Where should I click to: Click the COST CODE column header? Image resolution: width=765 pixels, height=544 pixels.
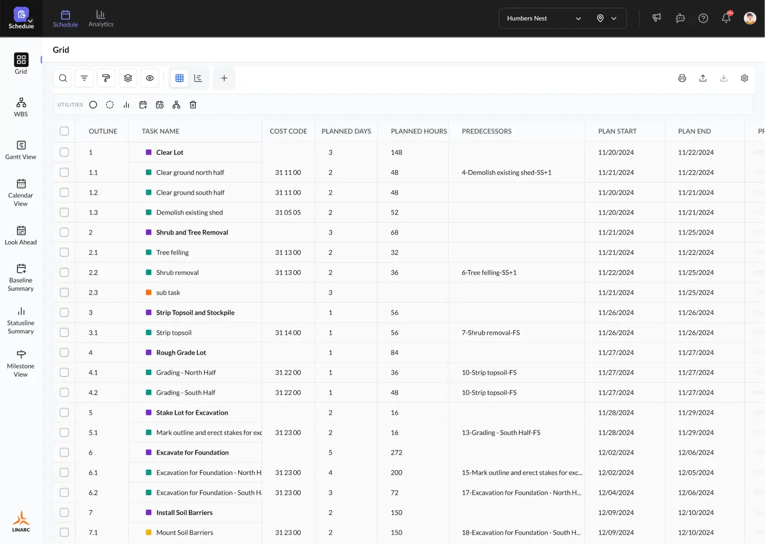[x=289, y=131]
